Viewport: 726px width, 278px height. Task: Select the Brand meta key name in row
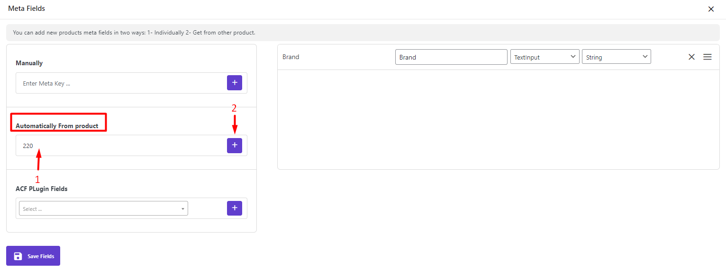tap(291, 57)
